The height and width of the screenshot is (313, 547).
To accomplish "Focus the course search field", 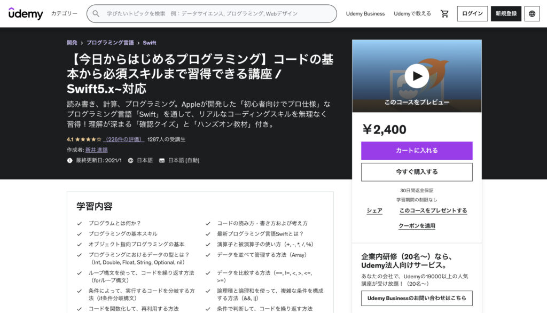I will 212,13.
